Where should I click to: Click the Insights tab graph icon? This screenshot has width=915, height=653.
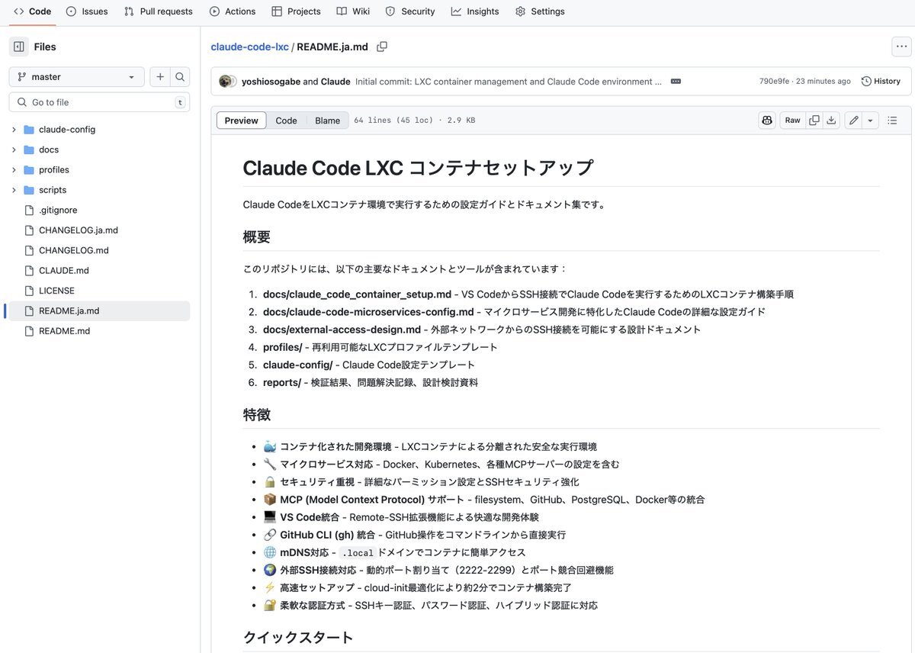point(456,11)
